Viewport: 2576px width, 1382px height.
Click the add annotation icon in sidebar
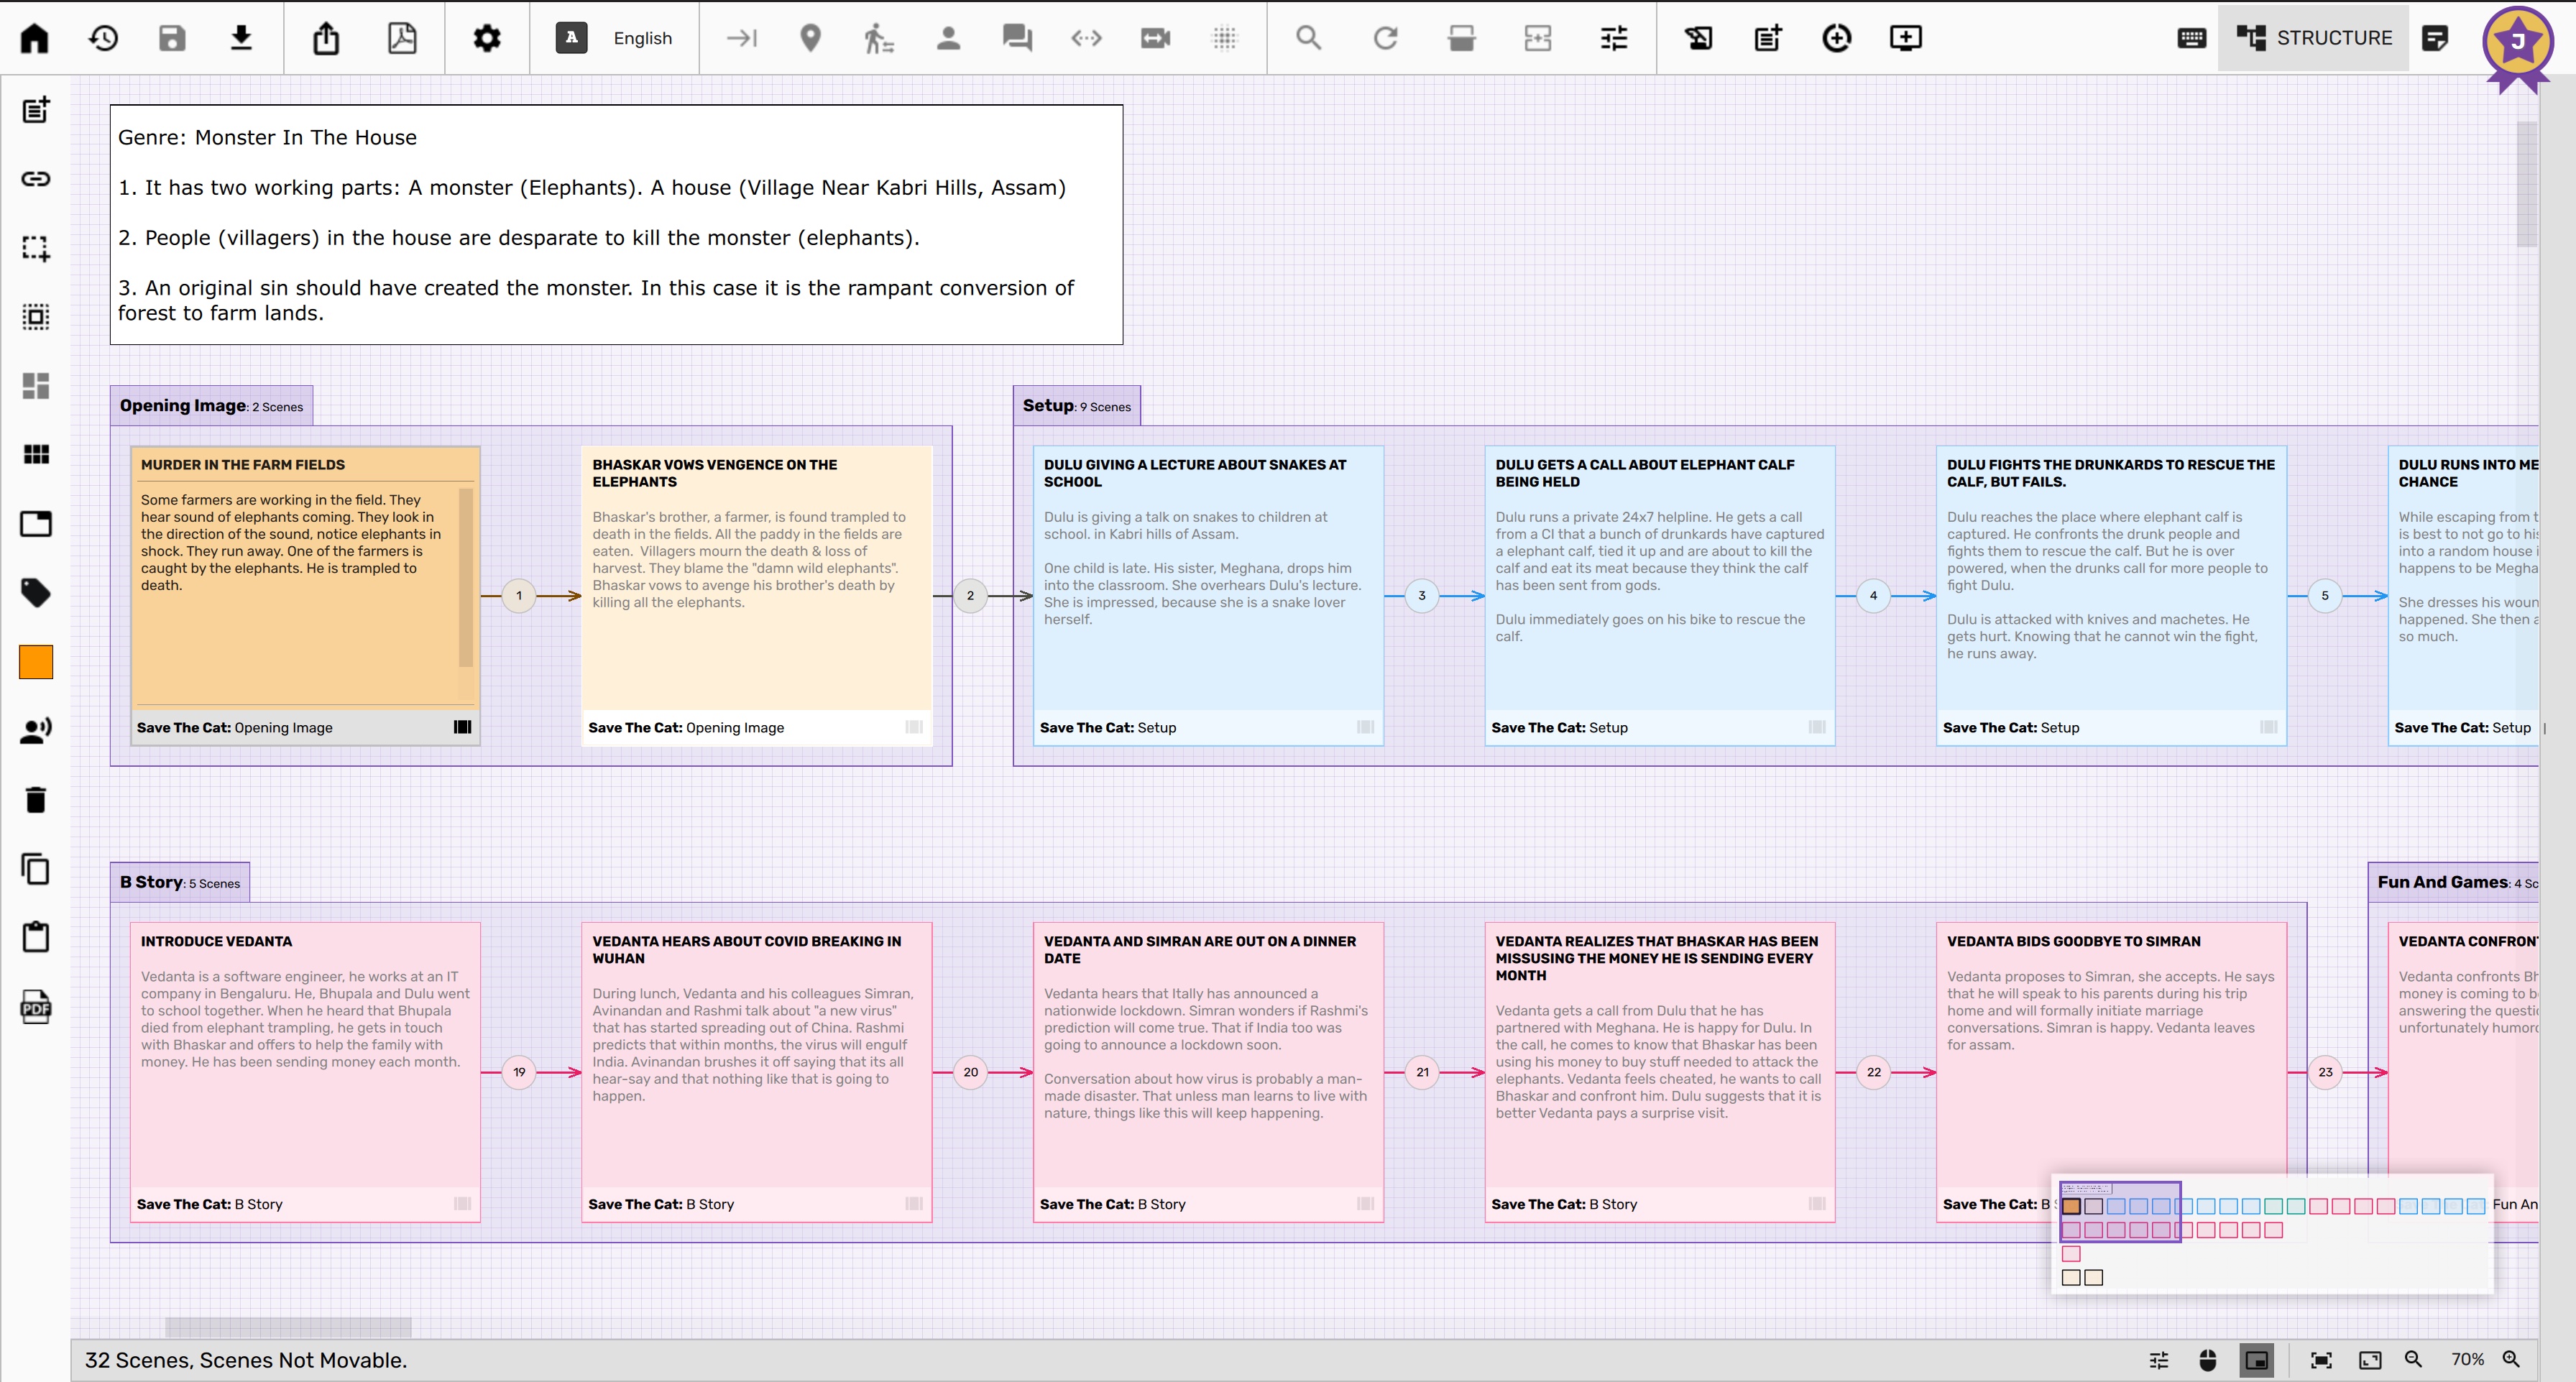point(36,110)
